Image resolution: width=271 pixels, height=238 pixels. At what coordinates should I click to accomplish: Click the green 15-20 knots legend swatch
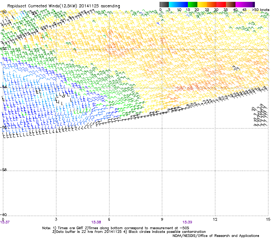[193, 4]
